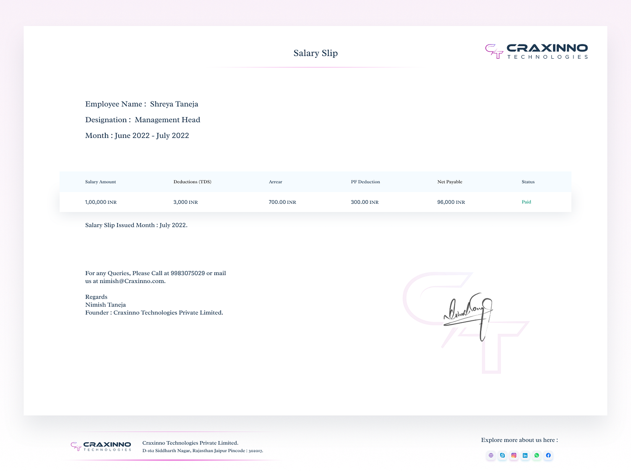
Task: Click the Net Payable column header
Action: pyautogui.click(x=450, y=182)
